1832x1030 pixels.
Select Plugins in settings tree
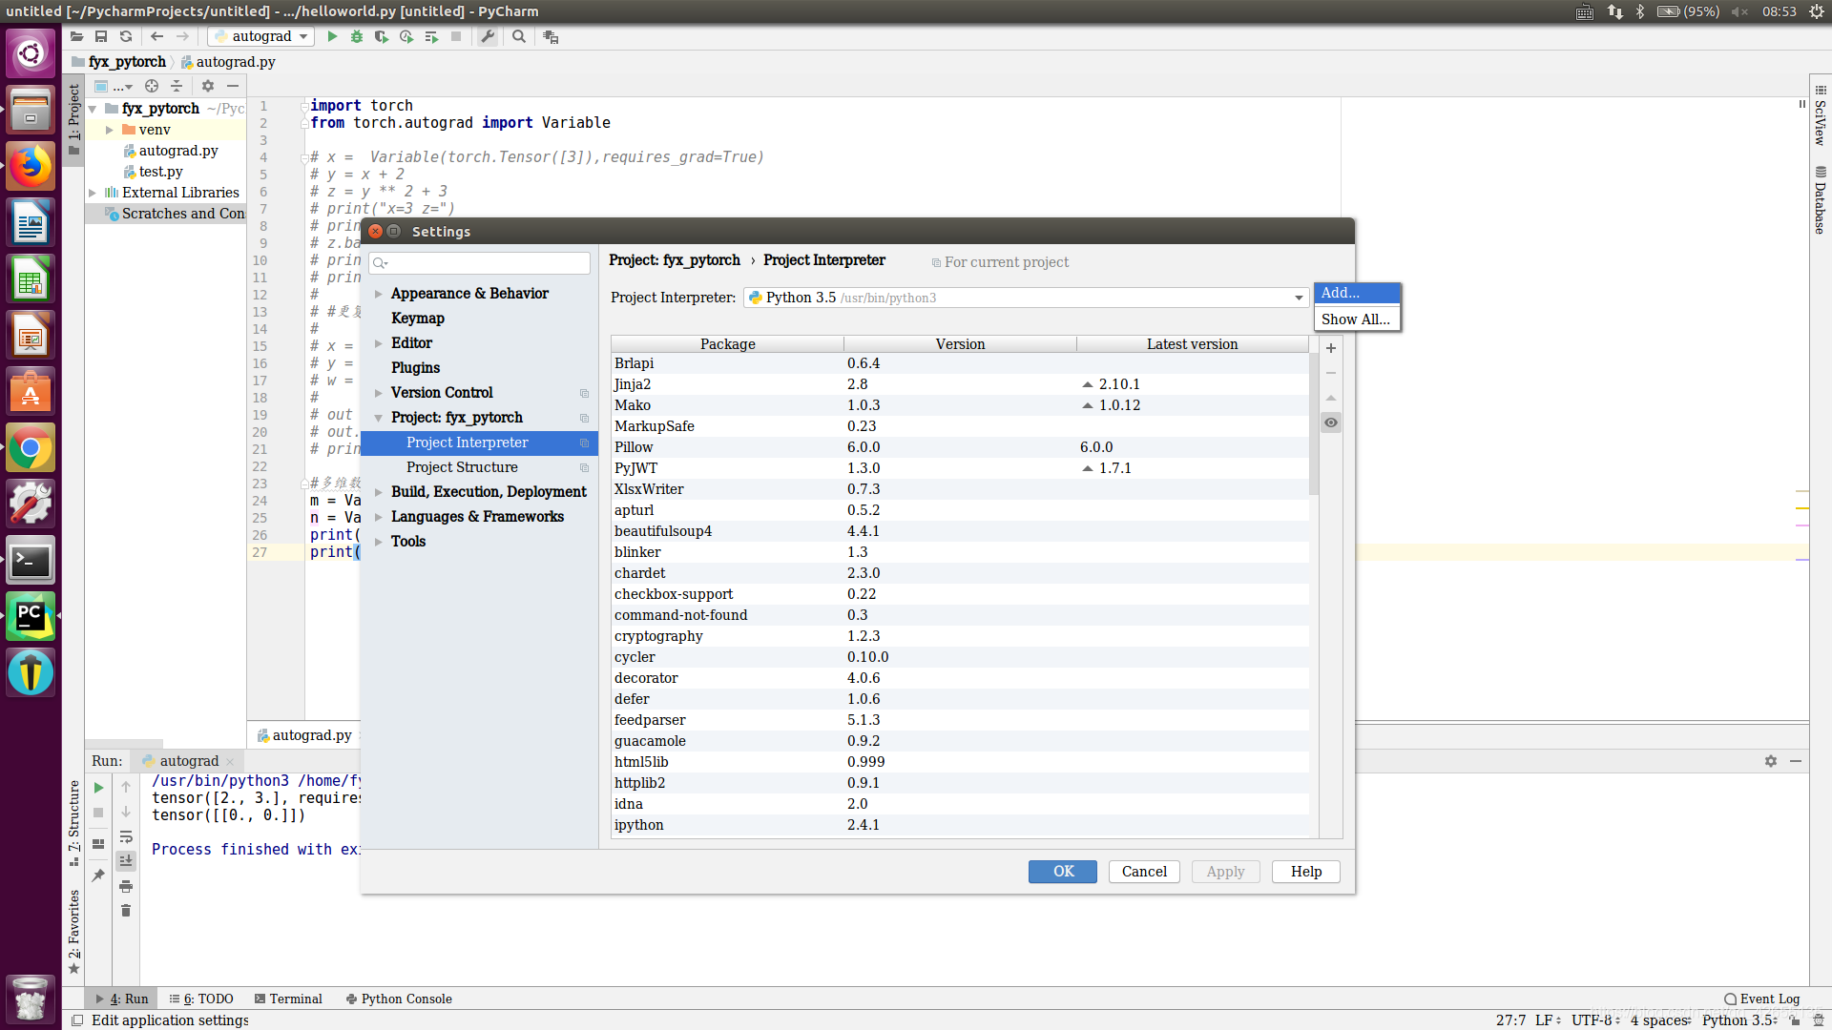click(x=415, y=368)
